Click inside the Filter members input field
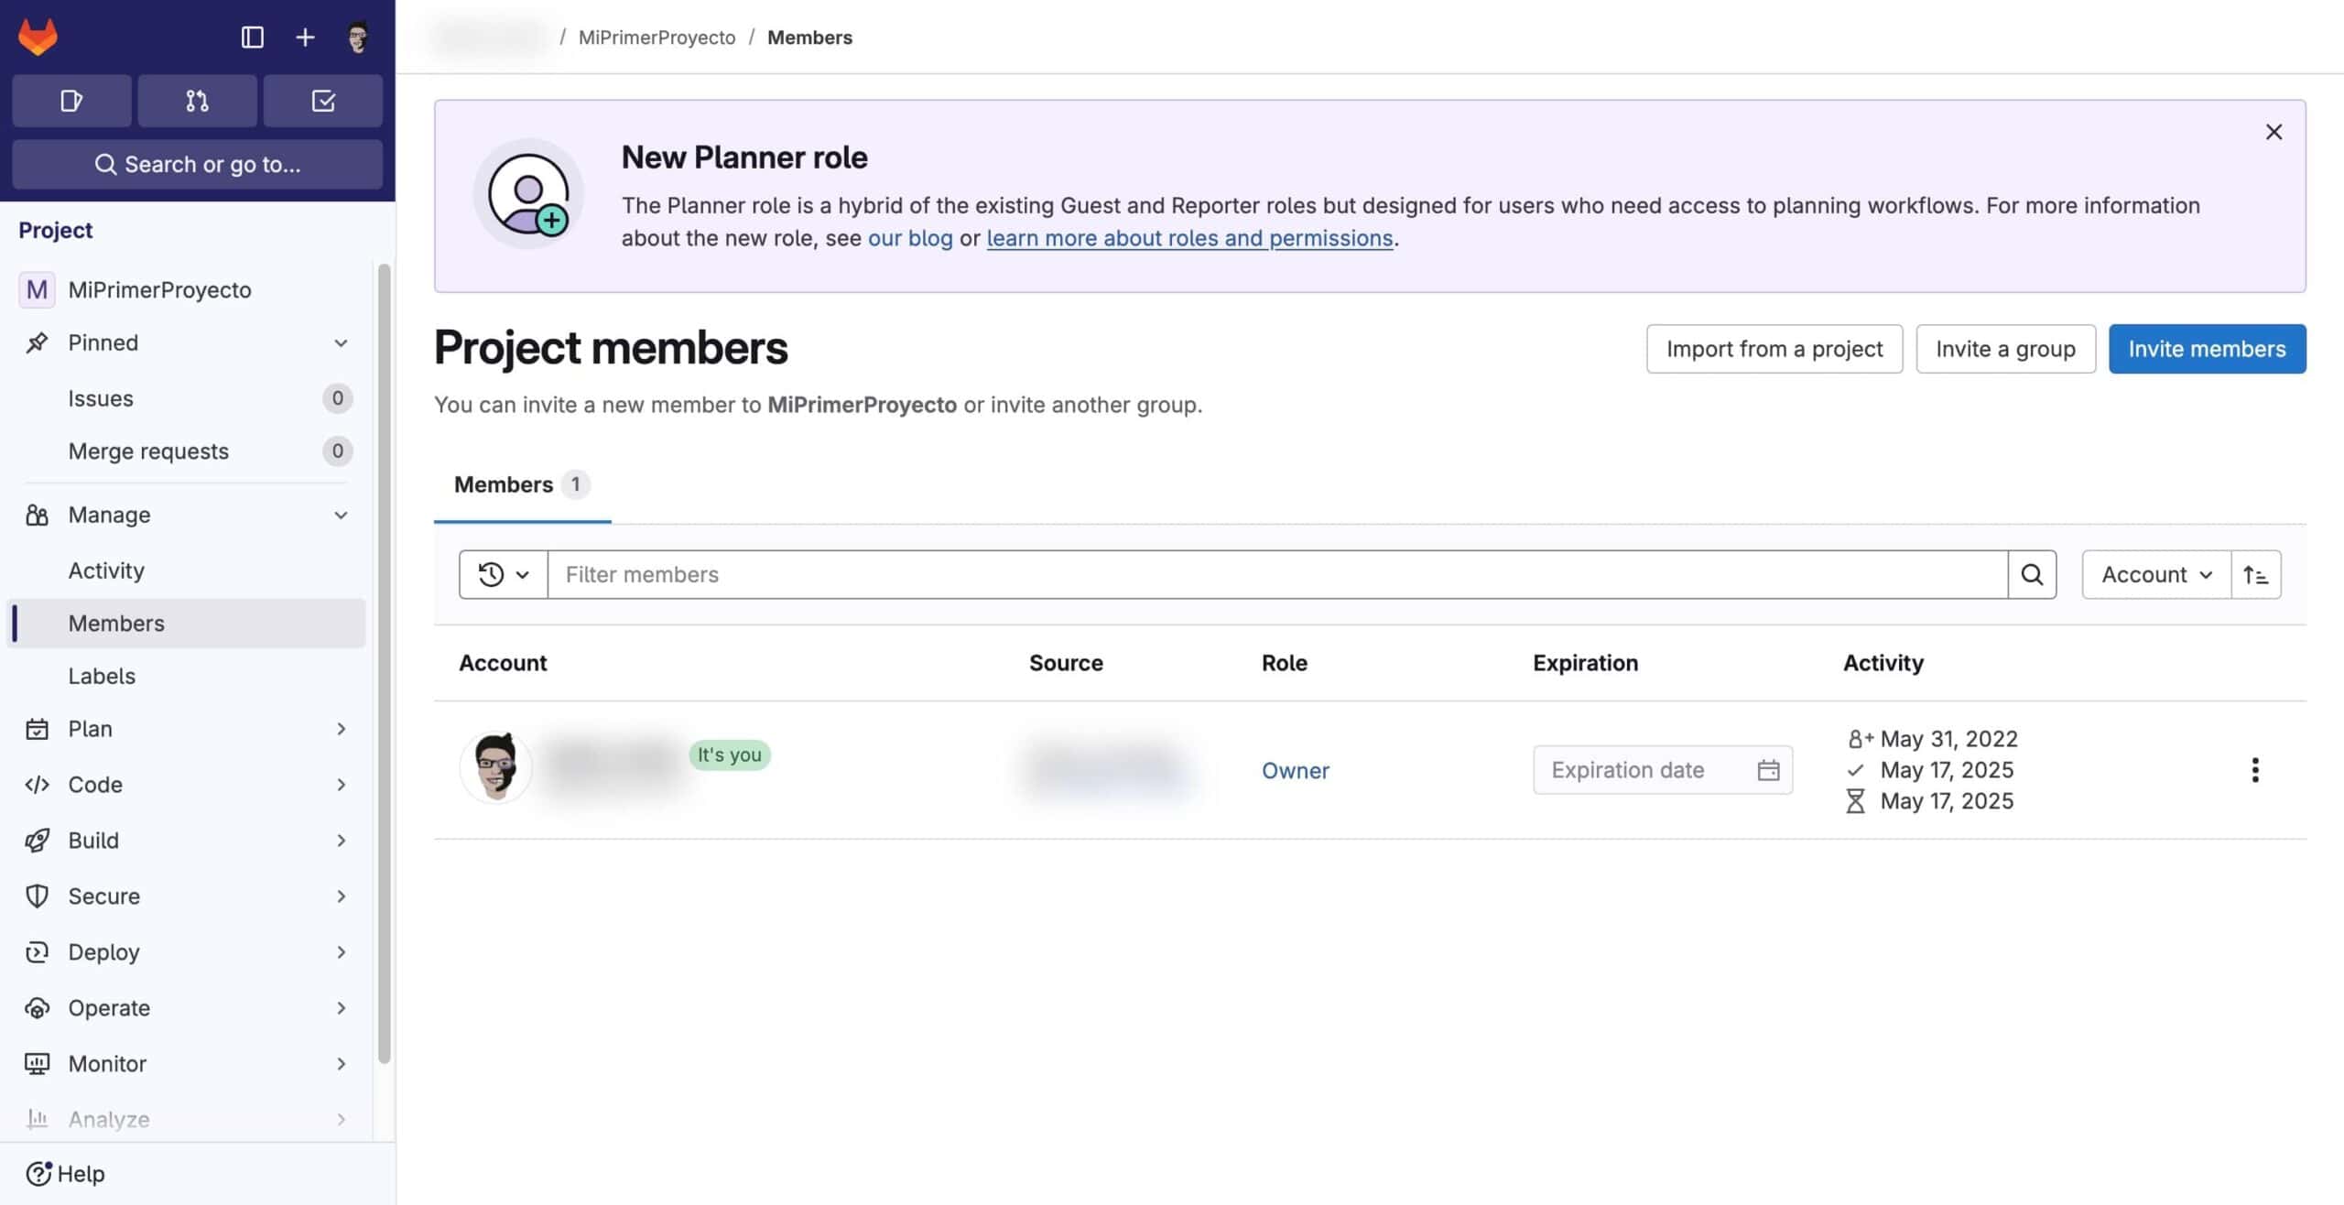This screenshot has height=1205, width=2344. [1099, 574]
